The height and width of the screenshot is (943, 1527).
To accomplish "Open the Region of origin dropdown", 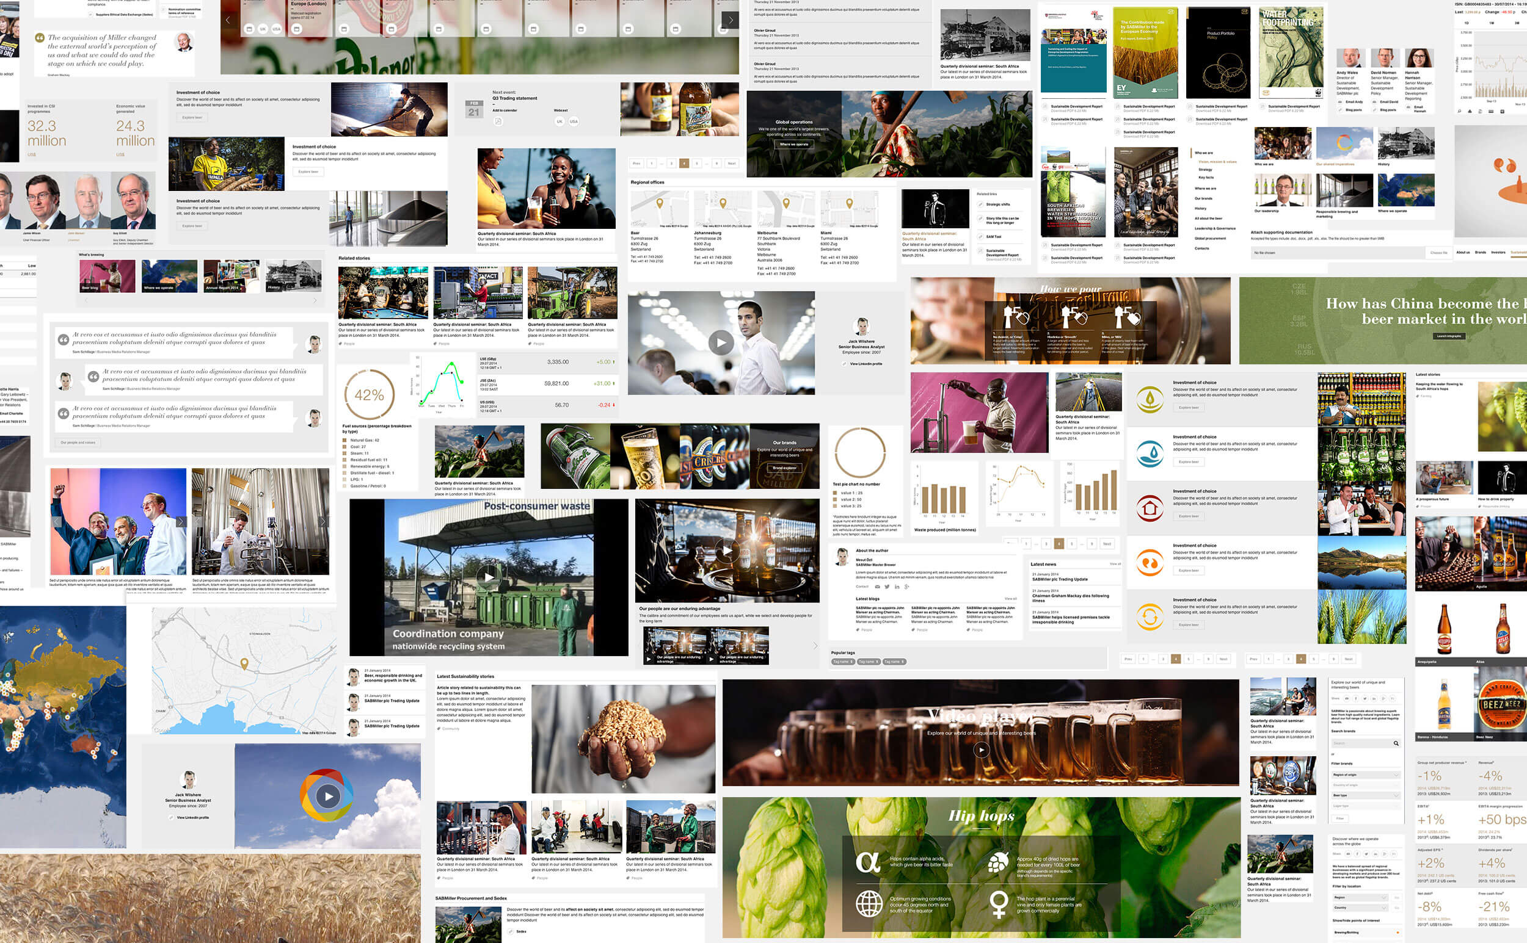I will (x=1366, y=775).
